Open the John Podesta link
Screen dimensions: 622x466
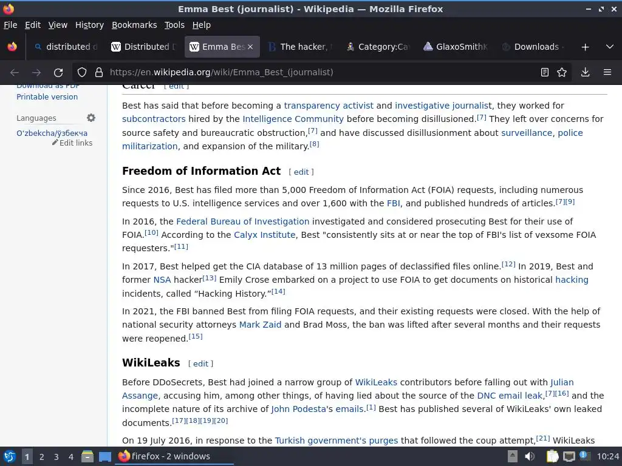[x=298, y=410]
